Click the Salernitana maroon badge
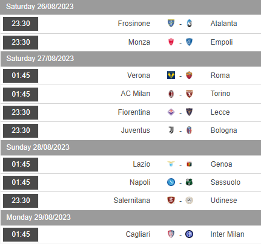 pyautogui.click(x=171, y=201)
